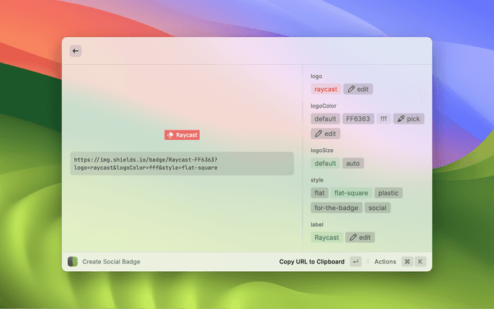Edit the badge label text
The height and width of the screenshot is (309, 494).
360,237
